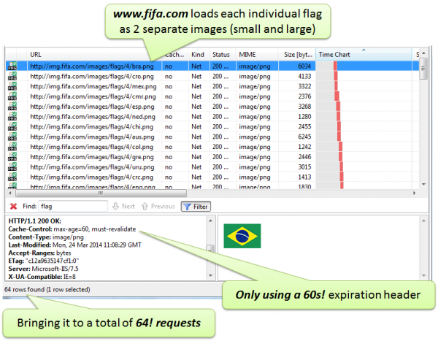Select the esp.png URL row
Viewport: 438px width, 341px height.
click(92, 107)
